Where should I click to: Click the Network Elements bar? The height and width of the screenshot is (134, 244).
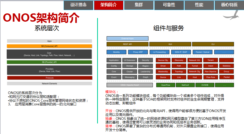(x=49, y=83)
